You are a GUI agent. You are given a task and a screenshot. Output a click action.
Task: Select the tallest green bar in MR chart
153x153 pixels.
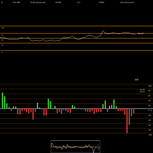point(2,101)
